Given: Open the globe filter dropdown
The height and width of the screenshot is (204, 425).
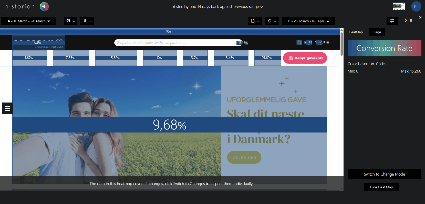Looking at the screenshot, I should tap(70, 21).
